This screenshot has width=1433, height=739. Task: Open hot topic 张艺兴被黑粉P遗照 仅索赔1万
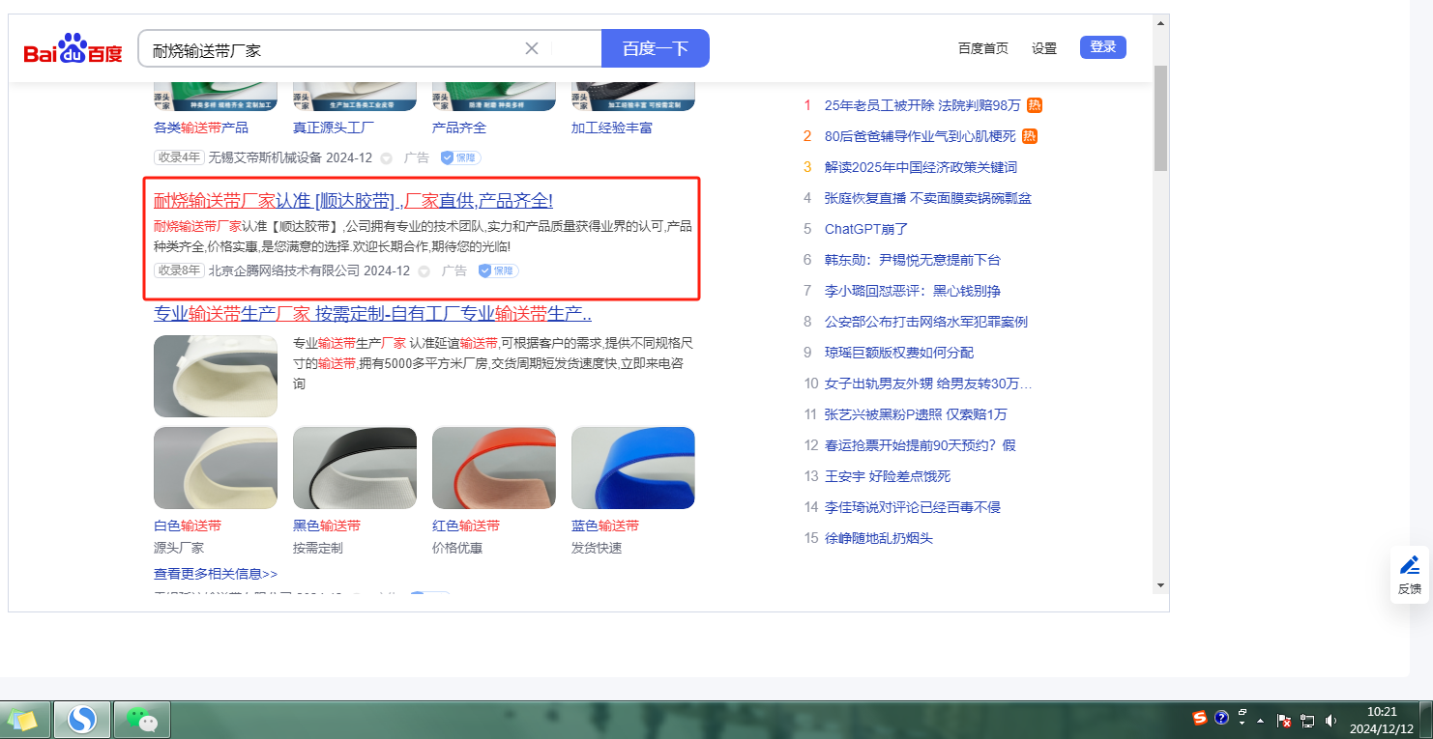pyautogui.click(x=916, y=414)
